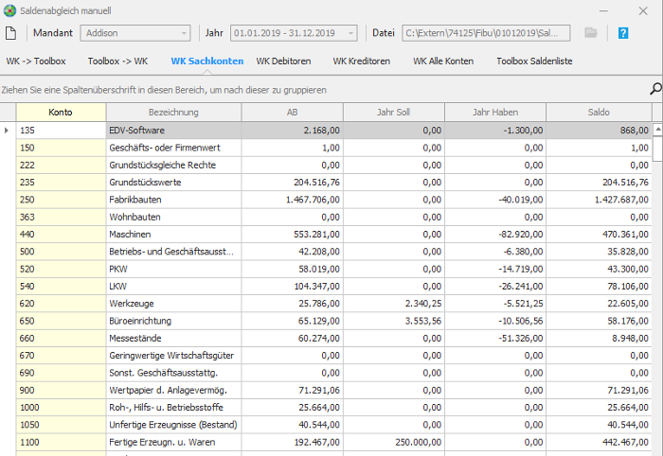Screen dimensions: 663x456
Task: Click Sonst. Geschäftsausstattg. cell
Action: click(173, 373)
